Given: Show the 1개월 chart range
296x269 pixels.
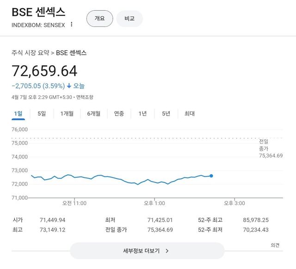Looking at the screenshot, I should [x=67, y=114].
